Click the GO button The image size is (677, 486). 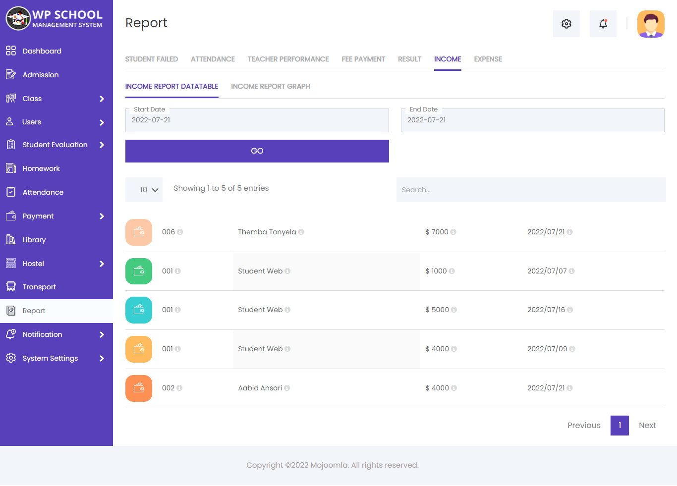click(257, 151)
